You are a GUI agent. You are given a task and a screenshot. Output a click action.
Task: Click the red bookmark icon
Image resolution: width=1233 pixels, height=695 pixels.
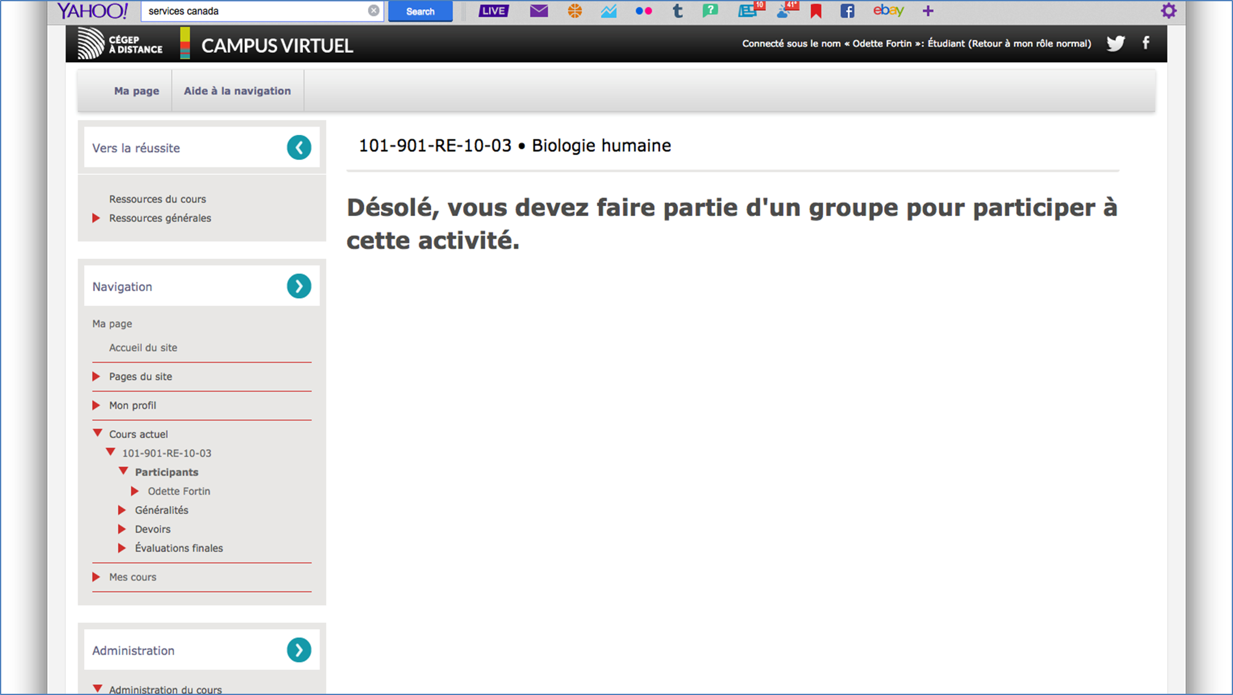(816, 11)
